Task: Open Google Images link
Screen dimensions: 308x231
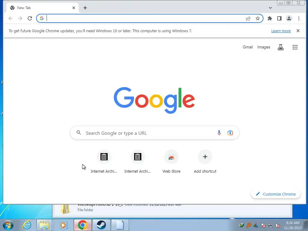Action: click(263, 47)
